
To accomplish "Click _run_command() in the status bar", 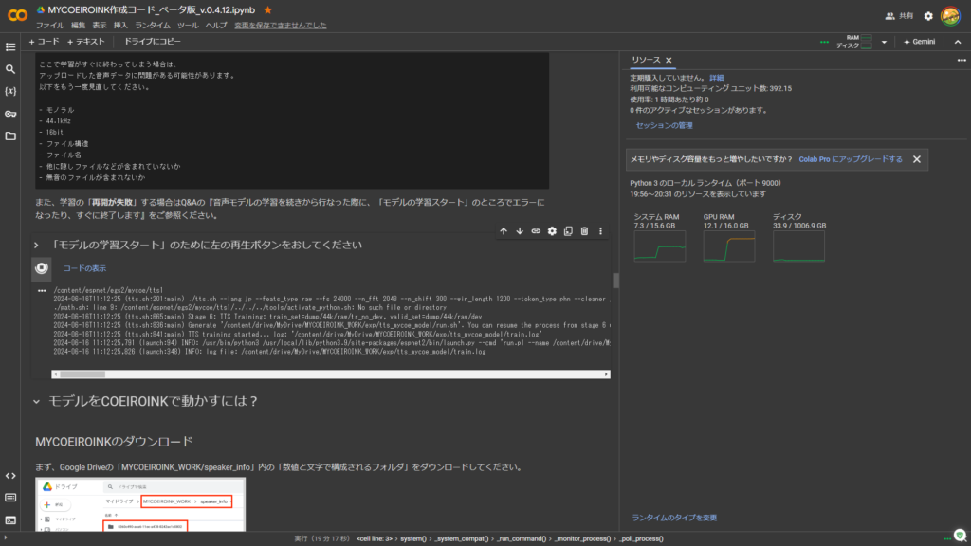I will tap(522, 539).
